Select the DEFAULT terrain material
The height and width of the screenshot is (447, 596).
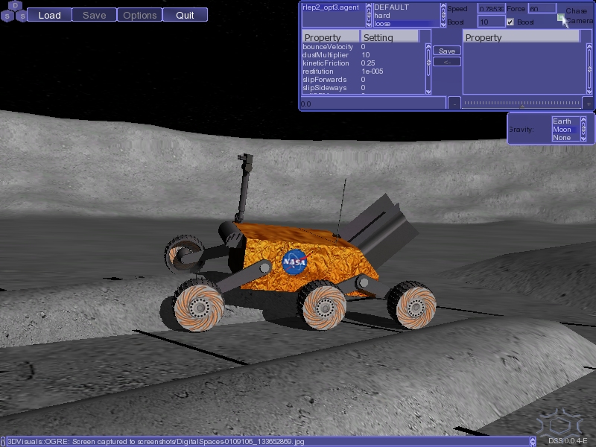tap(392, 7)
